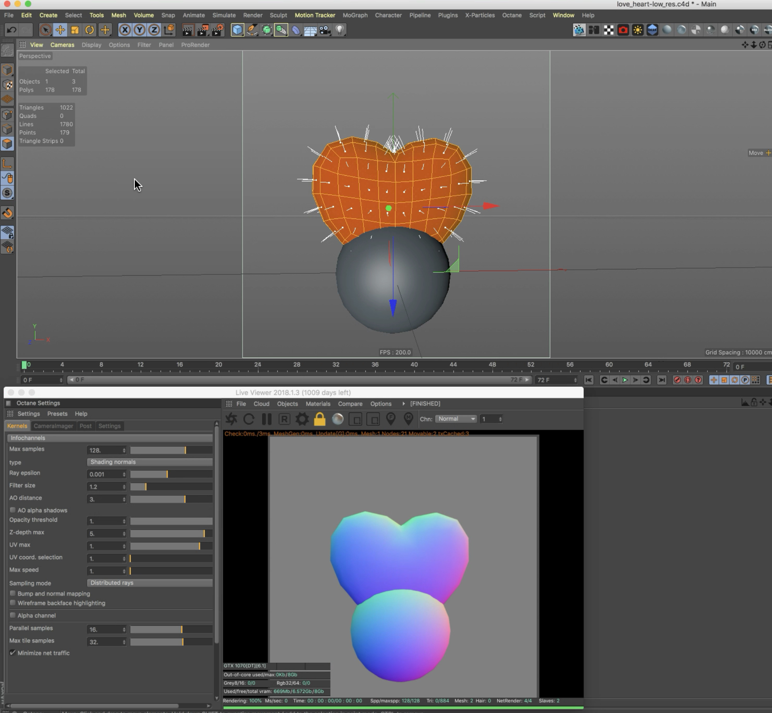Click the Undo arrow icon

coord(12,30)
